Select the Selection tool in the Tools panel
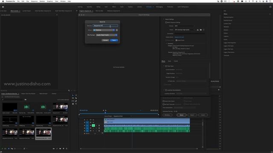 pyautogui.click(x=73, y=95)
